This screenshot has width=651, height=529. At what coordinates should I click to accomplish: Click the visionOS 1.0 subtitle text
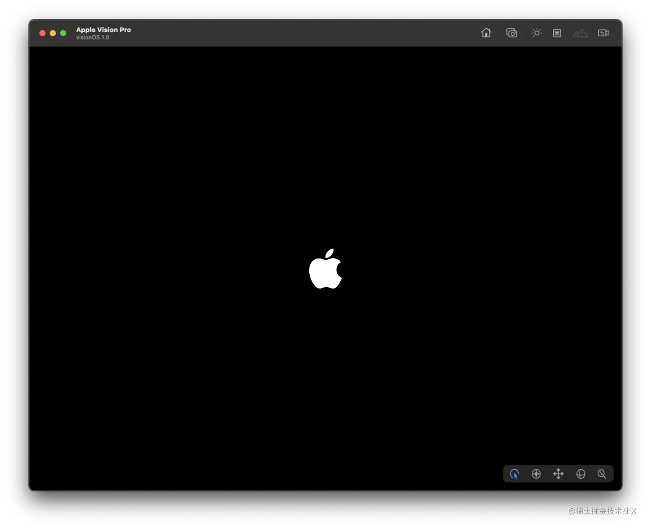click(x=93, y=37)
